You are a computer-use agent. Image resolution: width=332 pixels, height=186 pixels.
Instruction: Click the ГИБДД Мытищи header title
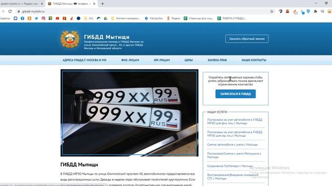tap(107, 37)
